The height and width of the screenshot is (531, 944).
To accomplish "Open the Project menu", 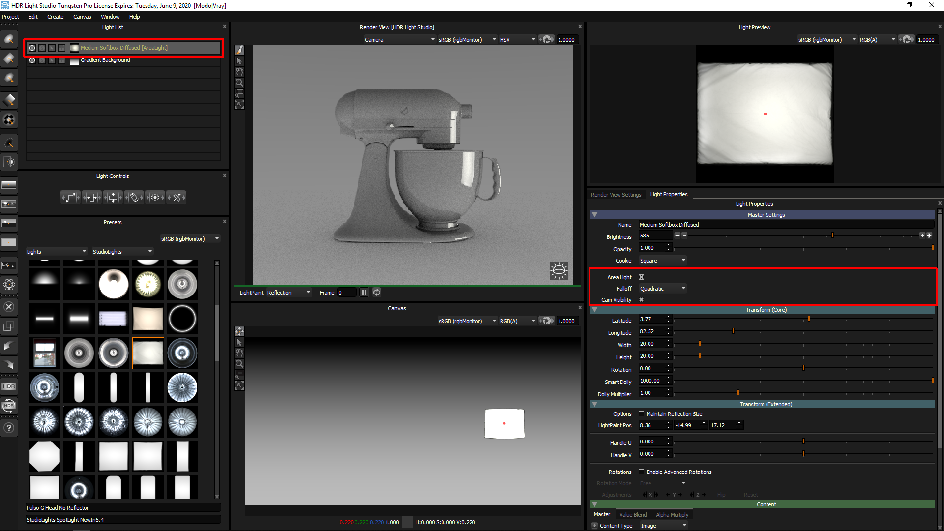I will [10, 17].
